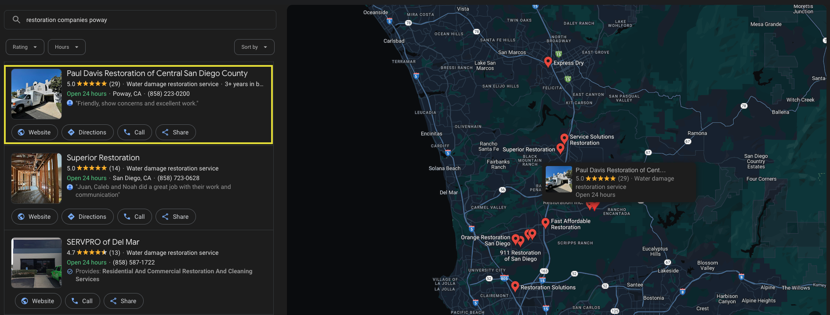The width and height of the screenshot is (830, 315).
Task: Click the Fast Affordable Restoration map pin
Action: click(x=545, y=223)
